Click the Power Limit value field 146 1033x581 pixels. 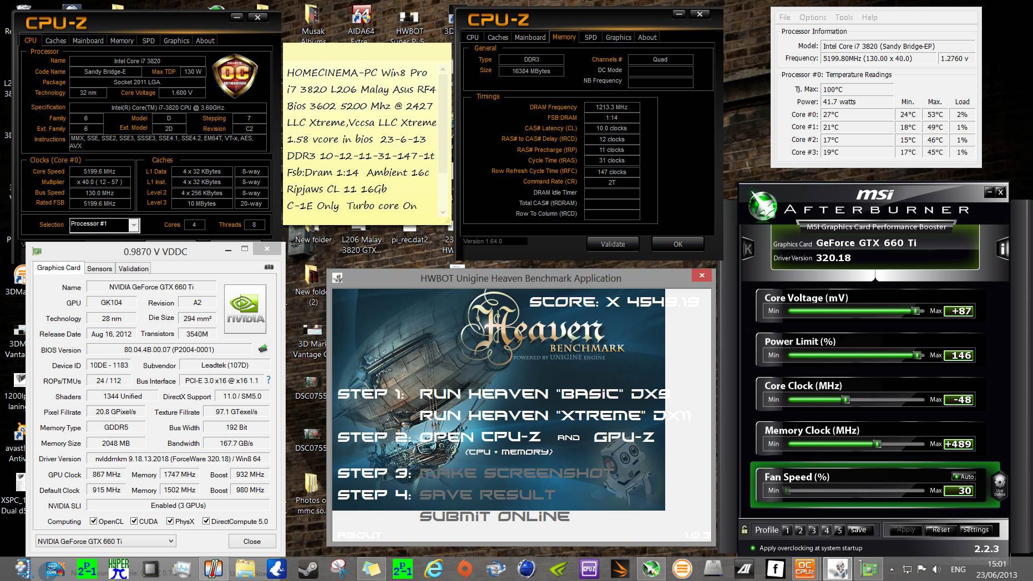959,355
